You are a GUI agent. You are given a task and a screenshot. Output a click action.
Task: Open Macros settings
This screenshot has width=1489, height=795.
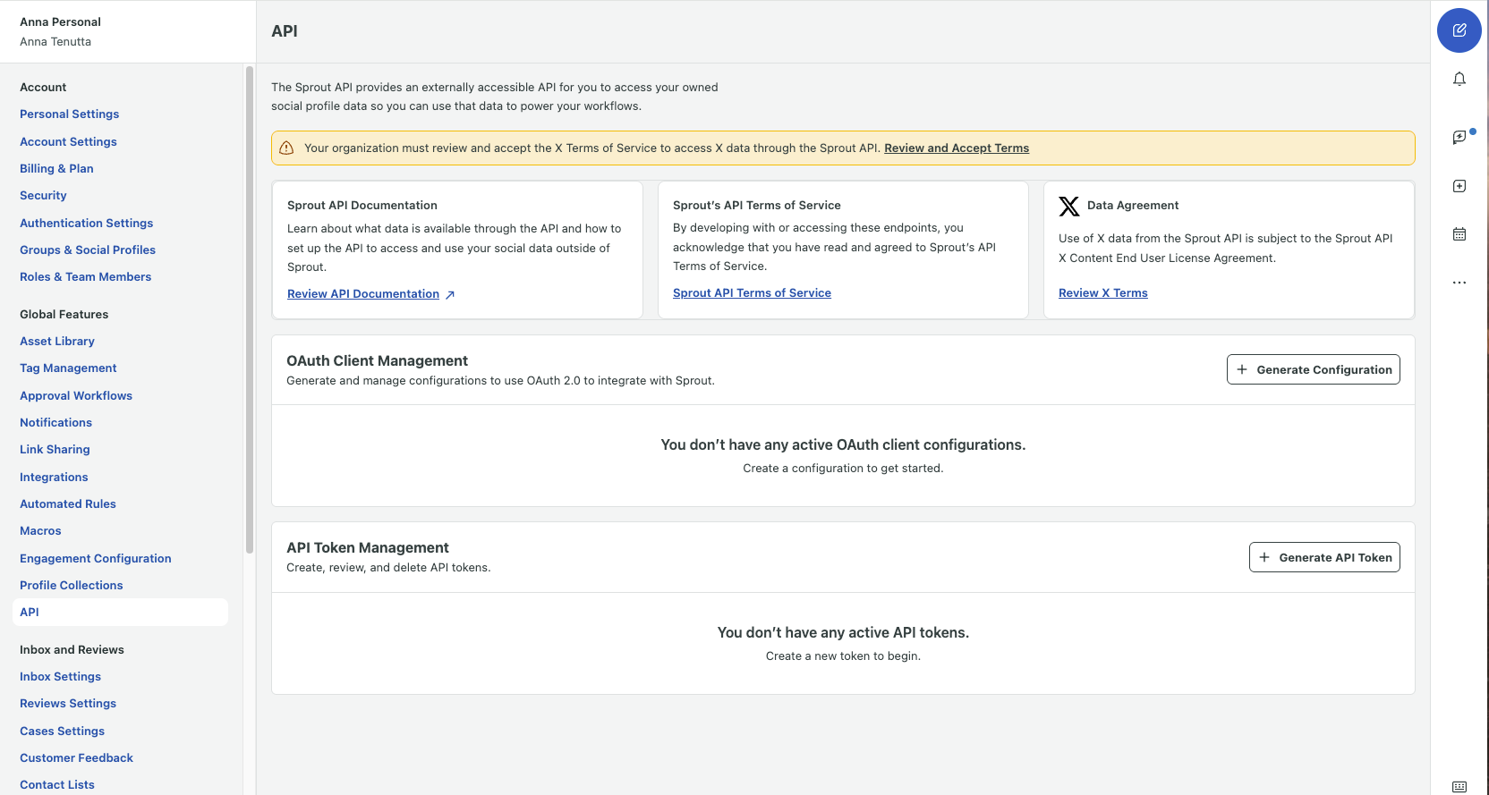pos(40,531)
